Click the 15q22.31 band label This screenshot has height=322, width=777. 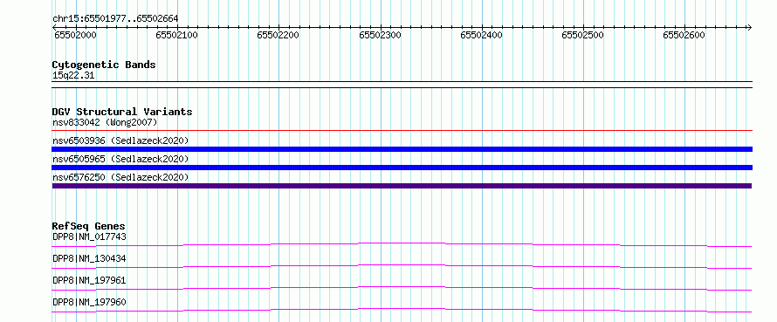click(x=73, y=76)
